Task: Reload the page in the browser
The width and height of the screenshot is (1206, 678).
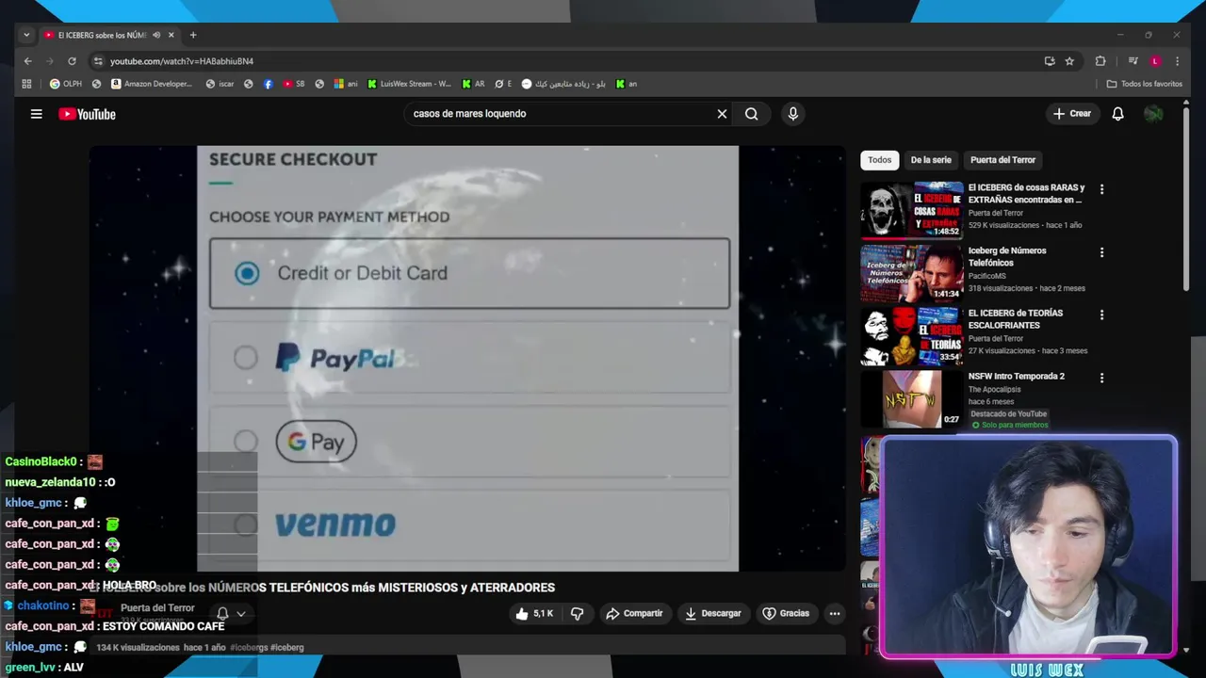Action: coord(72,61)
